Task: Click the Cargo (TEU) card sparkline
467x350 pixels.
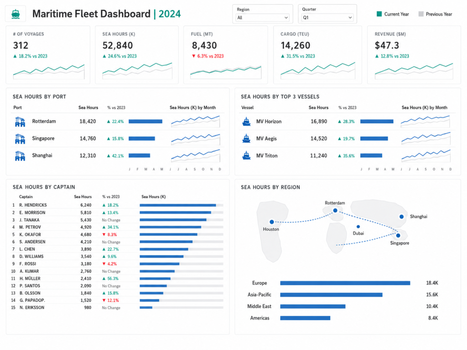Action: pos(318,71)
